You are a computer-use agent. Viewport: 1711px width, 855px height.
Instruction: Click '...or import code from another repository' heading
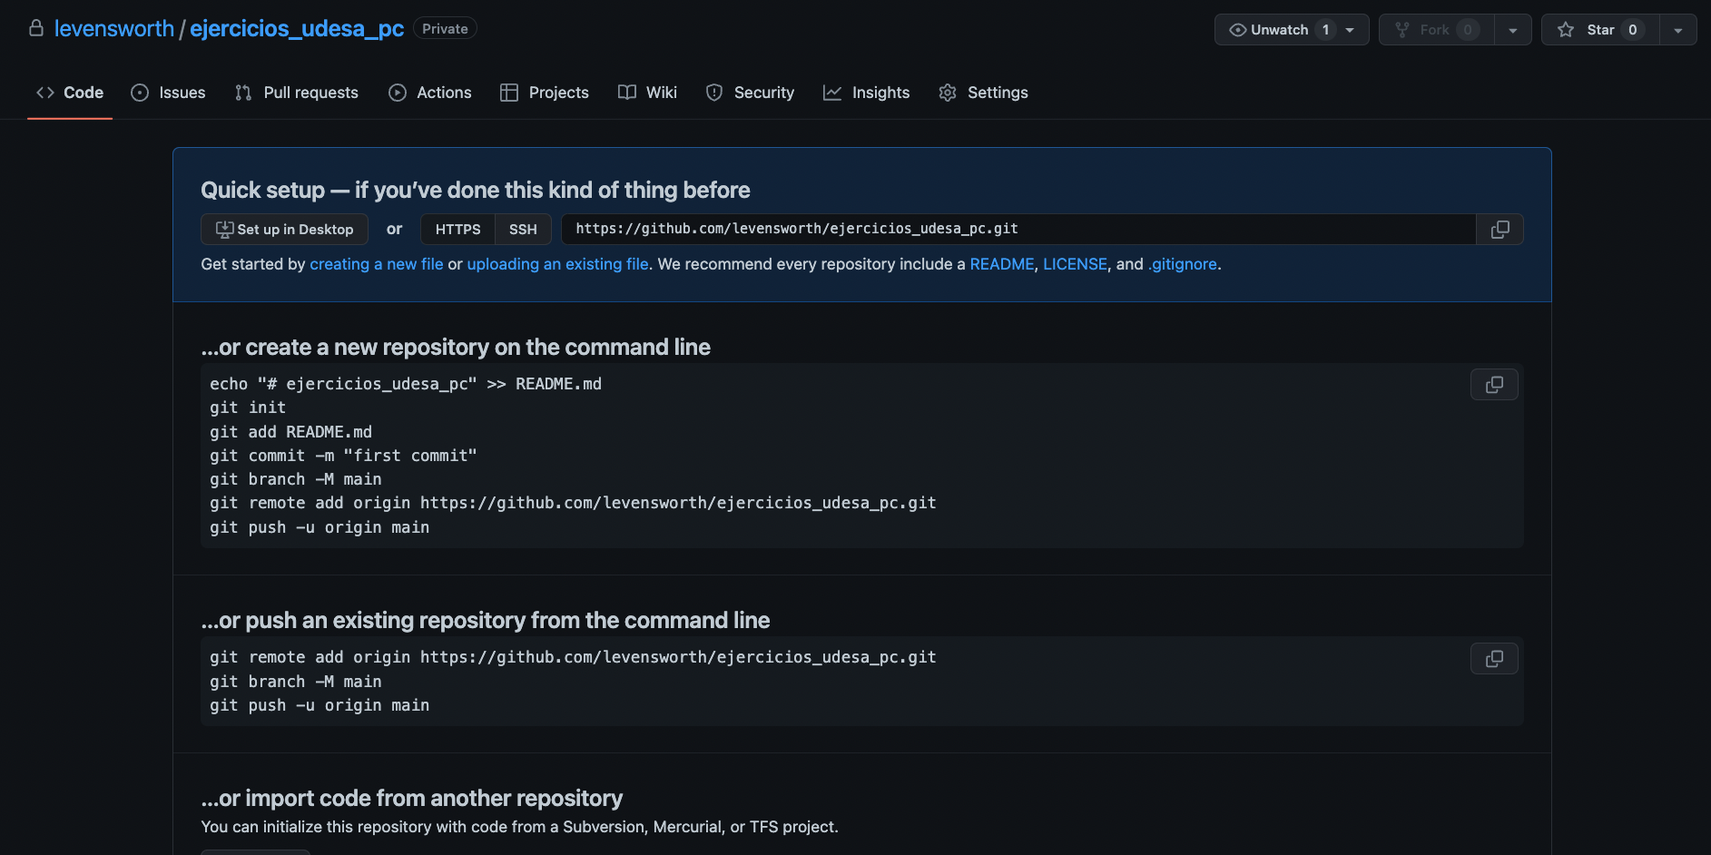point(412,798)
